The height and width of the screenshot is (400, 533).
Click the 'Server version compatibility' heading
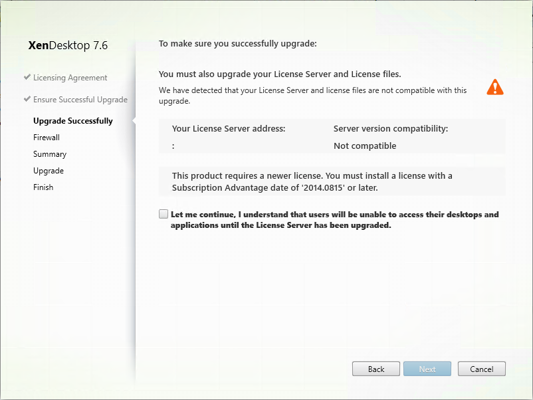tap(391, 129)
